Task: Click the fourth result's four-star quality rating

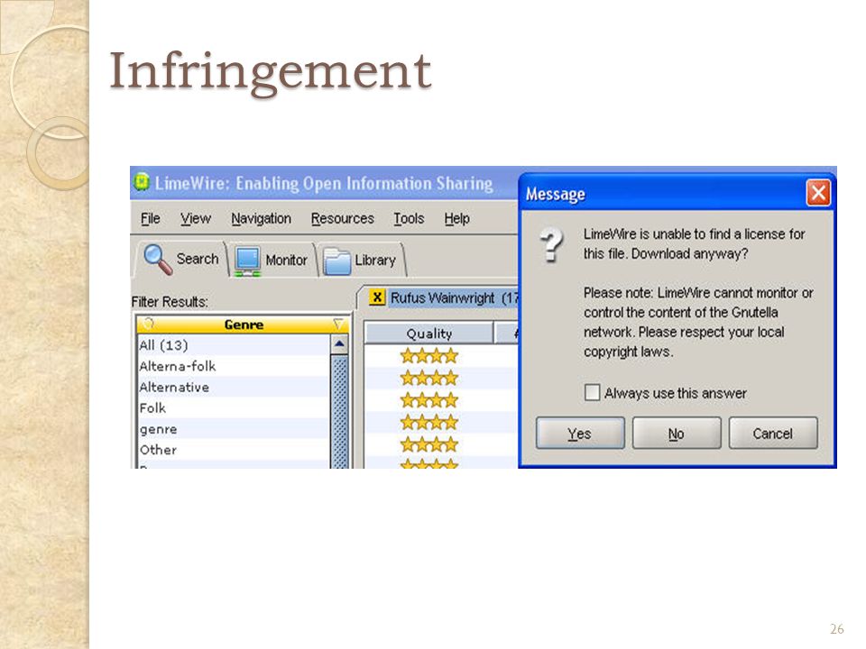Action: pos(429,422)
